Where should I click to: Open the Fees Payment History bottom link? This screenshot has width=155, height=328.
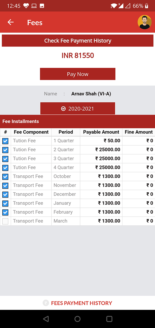(77, 303)
